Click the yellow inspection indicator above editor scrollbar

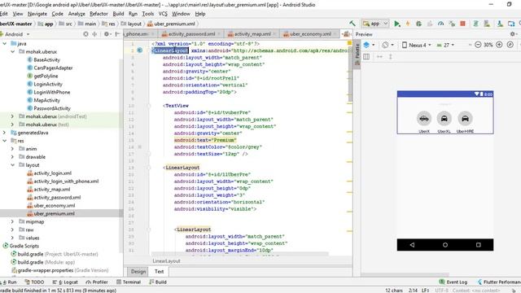349,43
